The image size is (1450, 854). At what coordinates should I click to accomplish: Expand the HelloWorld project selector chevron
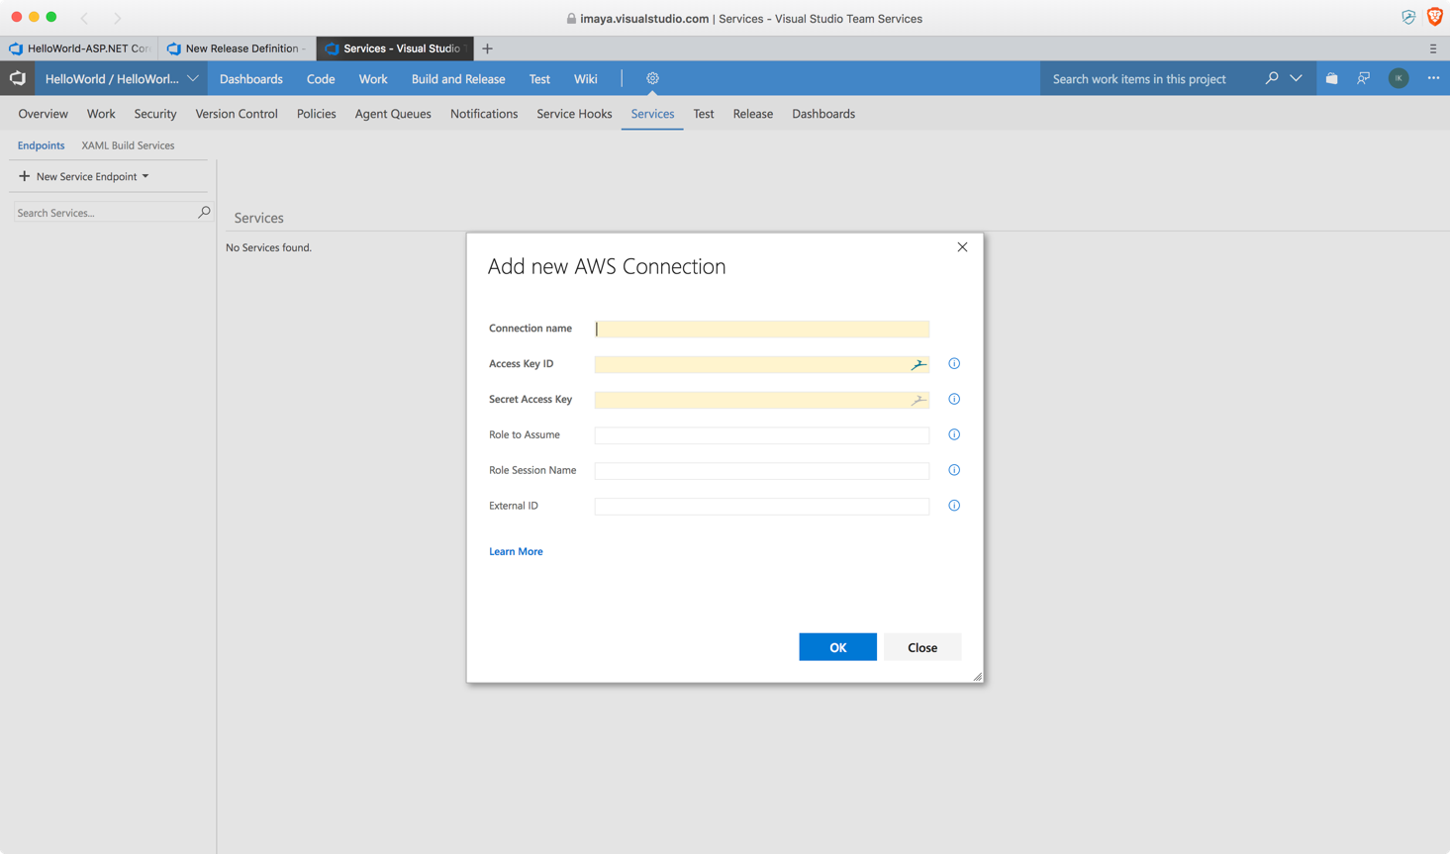pyautogui.click(x=193, y=78)
